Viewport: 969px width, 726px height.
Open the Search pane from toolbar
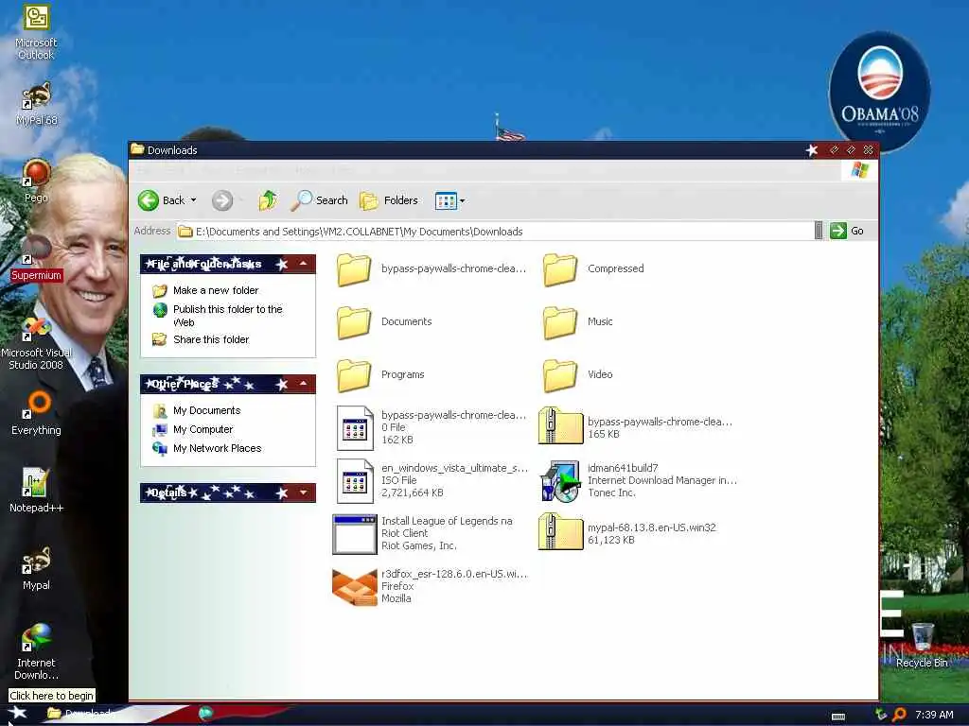[x=320, y=200]
